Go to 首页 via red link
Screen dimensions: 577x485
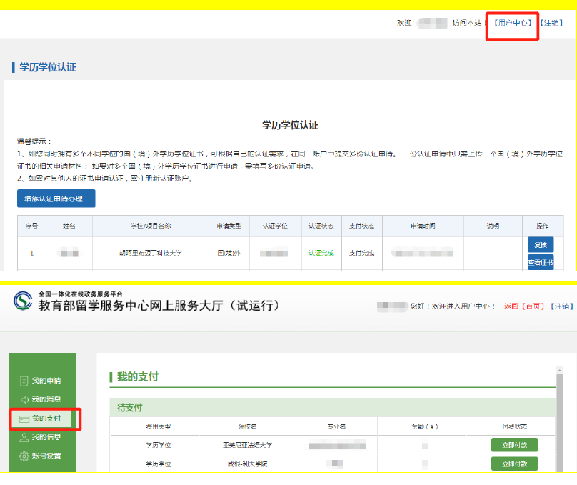(x=533, y=306)
